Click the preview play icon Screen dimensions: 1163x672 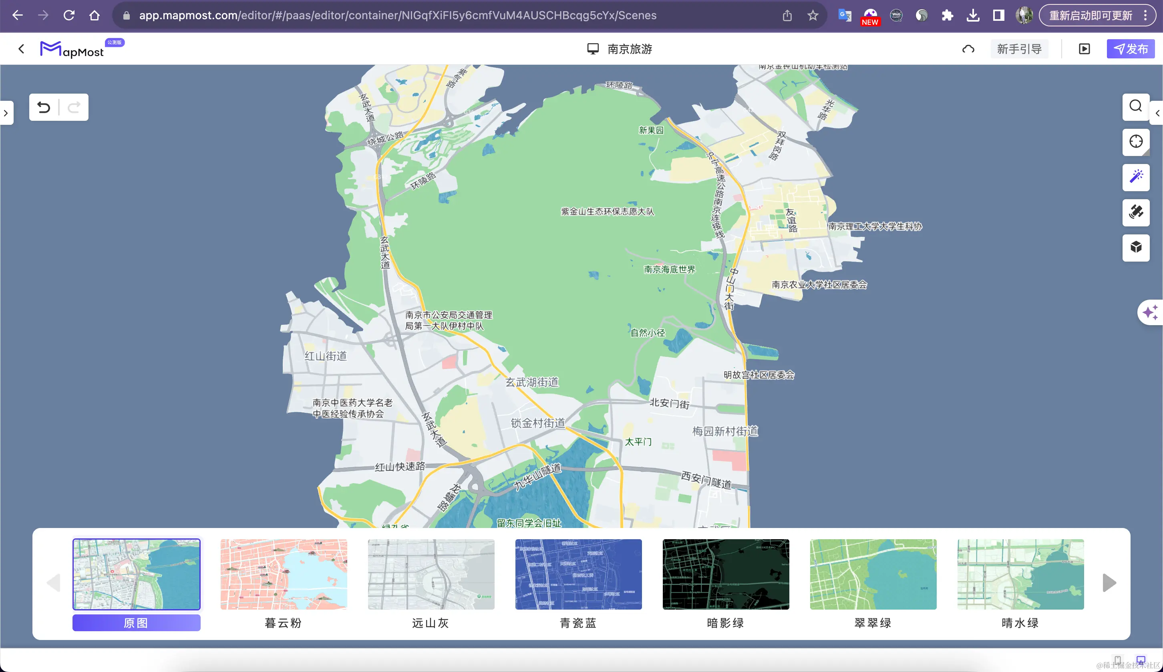(x=1084, y=49)
